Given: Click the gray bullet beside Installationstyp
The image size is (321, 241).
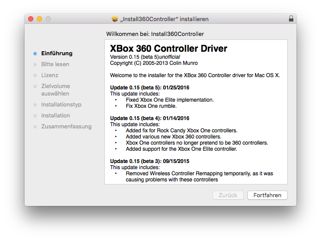Looking at the screenshot, I should (35, 105).
